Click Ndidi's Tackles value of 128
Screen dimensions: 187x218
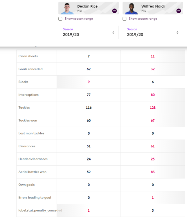pos(153,108)
